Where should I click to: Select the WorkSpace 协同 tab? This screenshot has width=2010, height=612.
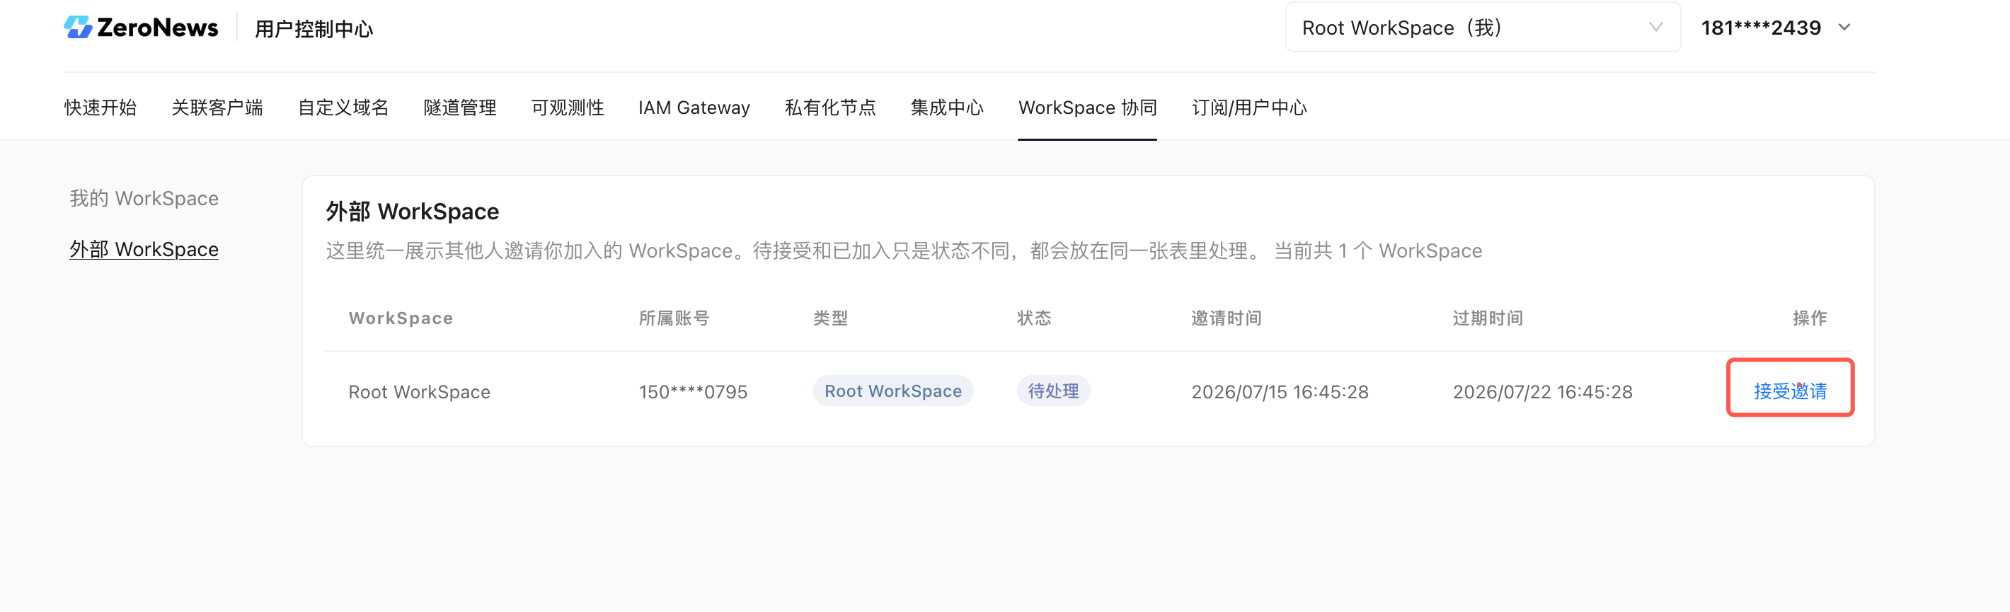click(1088, 108)
